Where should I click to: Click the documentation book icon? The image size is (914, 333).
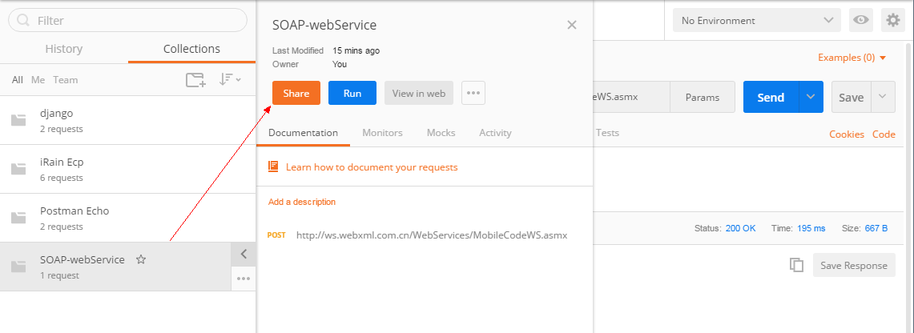coord(273,166)
